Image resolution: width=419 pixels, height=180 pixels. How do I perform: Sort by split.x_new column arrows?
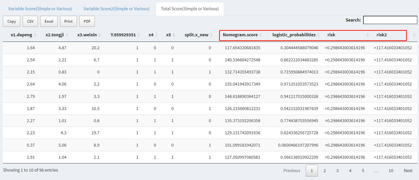[x=211, y=35]
